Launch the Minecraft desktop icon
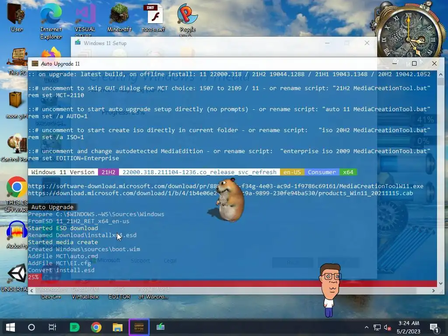This screenshot has height=336, width=448. tap(119, 17)
